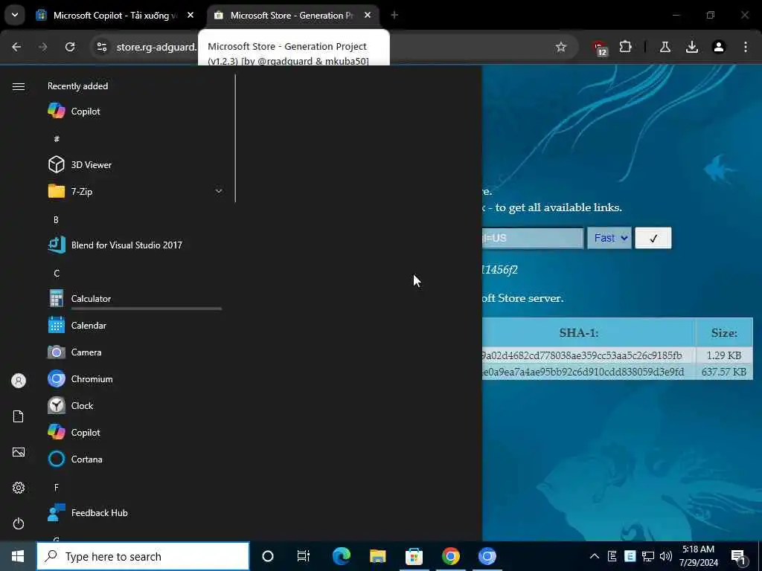
Task: Click the SHA-1 column header
Action: coord(579,332)
